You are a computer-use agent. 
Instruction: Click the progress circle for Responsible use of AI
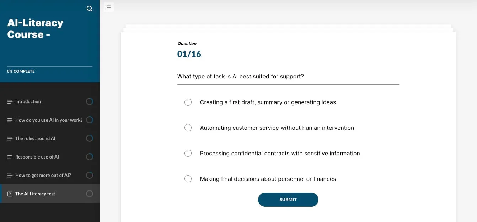90,157
